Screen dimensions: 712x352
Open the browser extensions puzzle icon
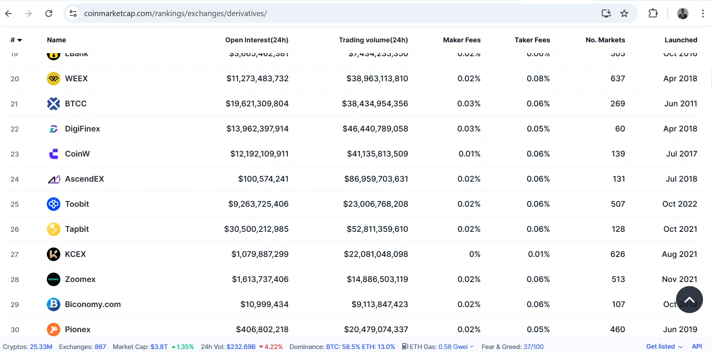653,13
